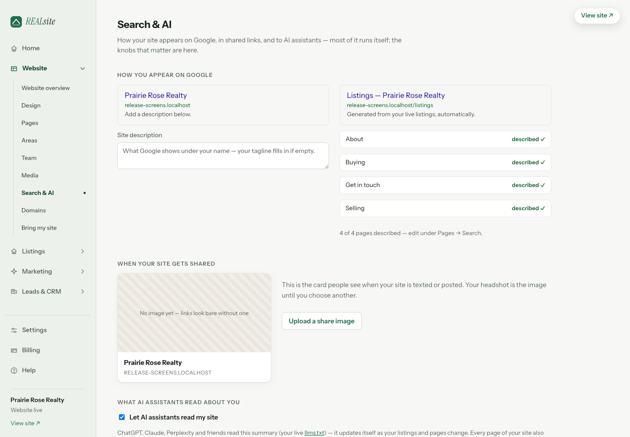Expand the Marketing section chevron
The height and width of the screenshot is (437, 630).
pyautogui.click(x=83, y=271)
